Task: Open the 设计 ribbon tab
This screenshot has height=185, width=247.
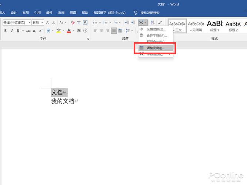Action: coord(14,13)
